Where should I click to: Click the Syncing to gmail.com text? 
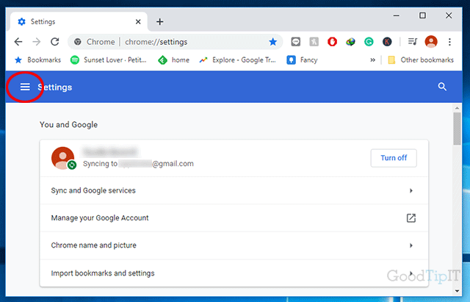click(138, 164)
